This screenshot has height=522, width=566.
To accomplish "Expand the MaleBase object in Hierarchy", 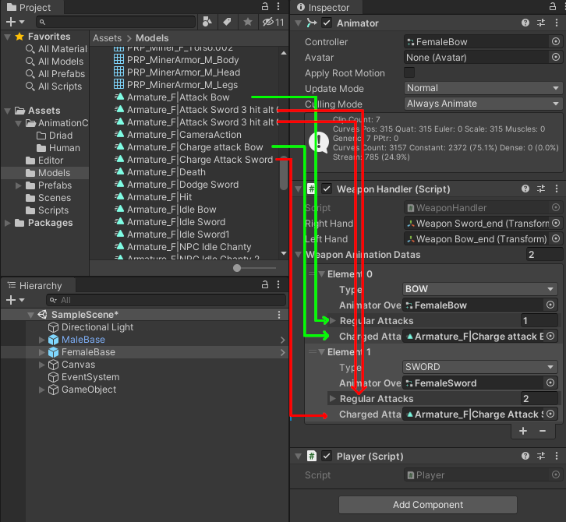I will coord(42,340).
